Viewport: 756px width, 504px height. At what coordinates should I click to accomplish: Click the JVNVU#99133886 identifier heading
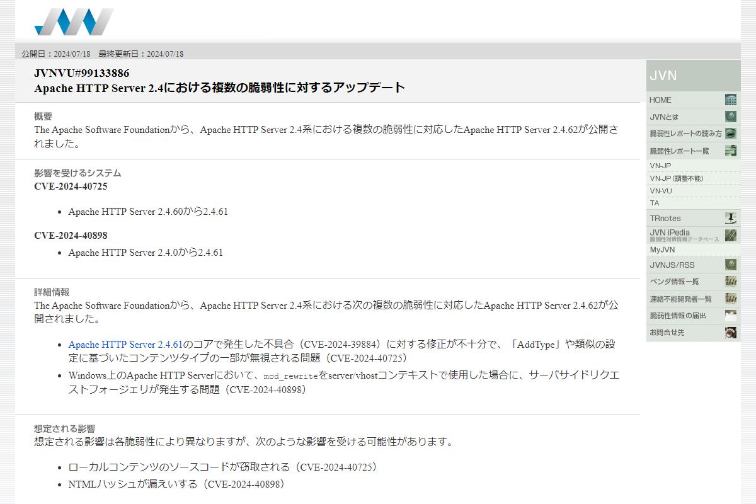(x=82, y=73)
